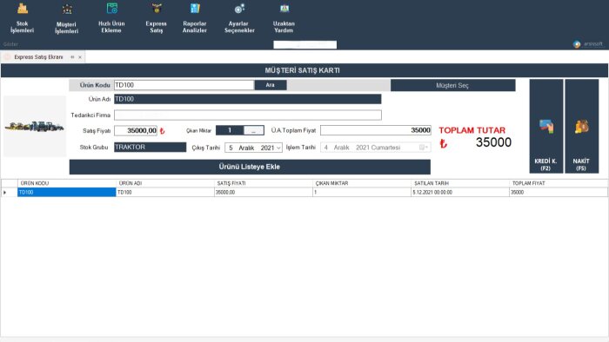Click the Ara search button
Image resolution: width=609 pixels, height=342 pixels.
click(x=271, y=85)
